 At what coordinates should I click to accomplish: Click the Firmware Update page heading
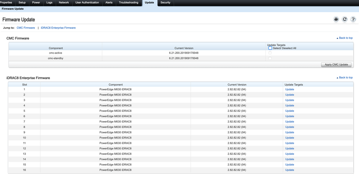[x=19, y=20]
